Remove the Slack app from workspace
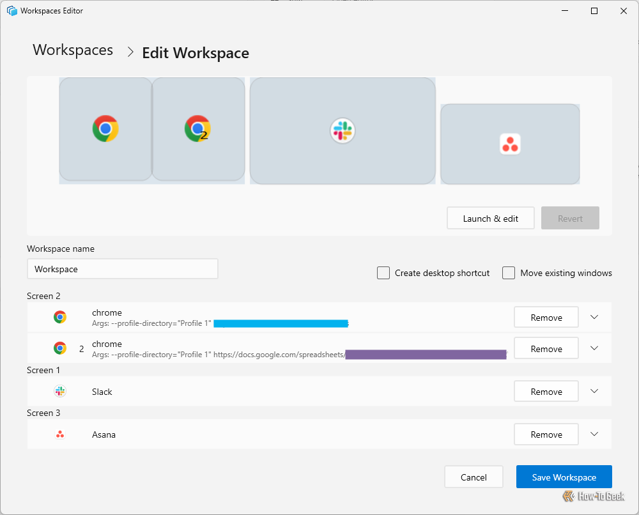639x515 pixels. tap(546, 392)
